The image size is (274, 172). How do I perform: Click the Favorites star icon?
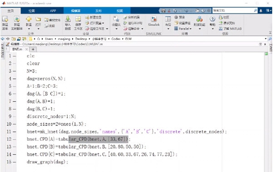click(x=116, y=19)
